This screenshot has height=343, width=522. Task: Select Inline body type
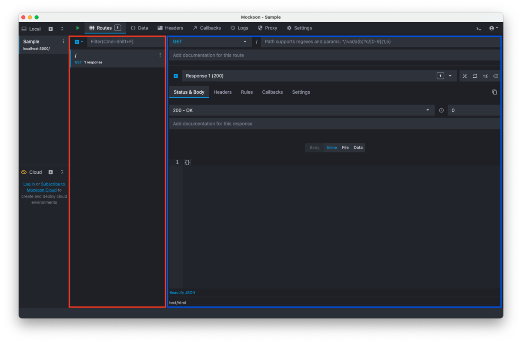332,148
